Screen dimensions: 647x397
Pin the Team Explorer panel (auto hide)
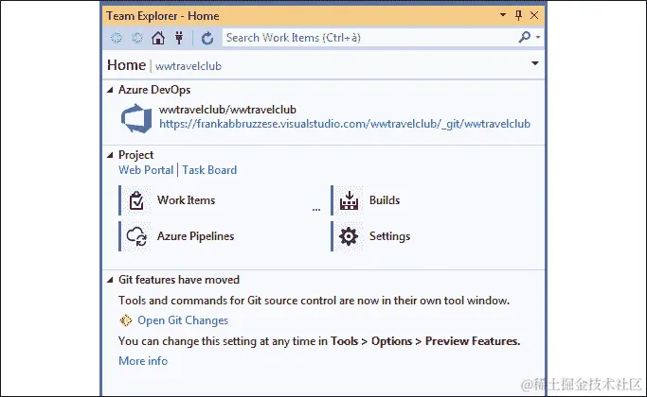[519, 15]
